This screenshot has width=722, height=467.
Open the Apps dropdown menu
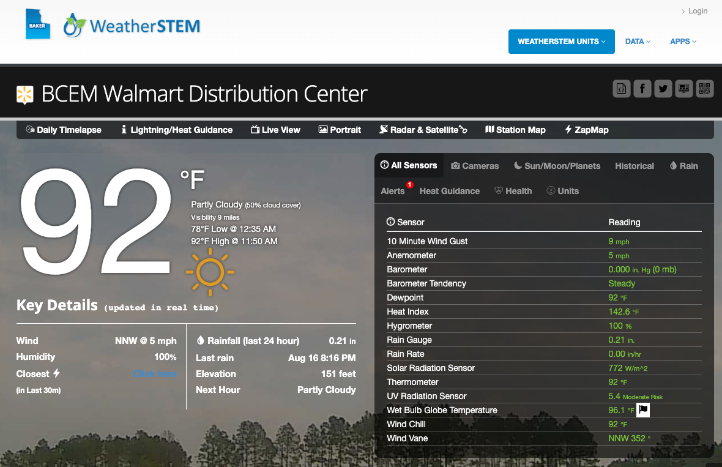[x=683, y=42]
